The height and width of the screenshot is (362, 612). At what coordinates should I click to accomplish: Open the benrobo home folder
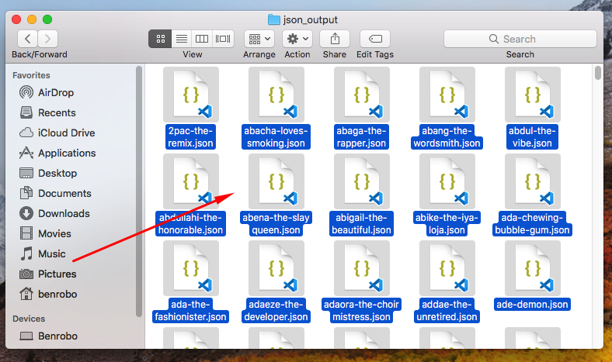pos(47,295)
